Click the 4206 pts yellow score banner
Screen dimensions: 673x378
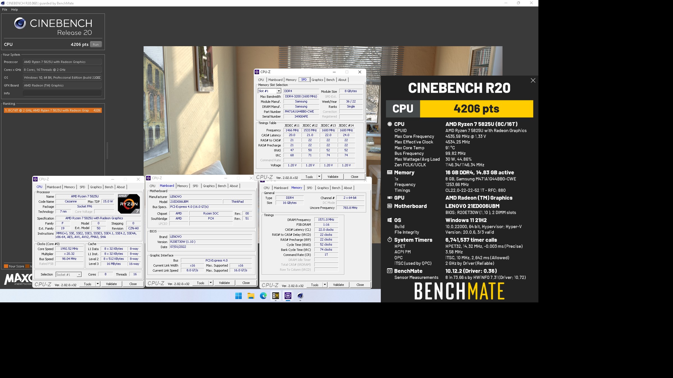tap(476, 109)
